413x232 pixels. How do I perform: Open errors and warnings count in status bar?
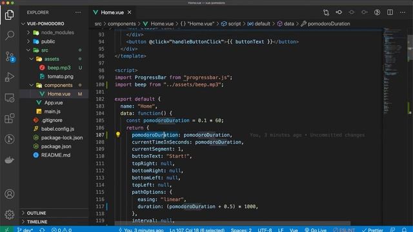61,229
